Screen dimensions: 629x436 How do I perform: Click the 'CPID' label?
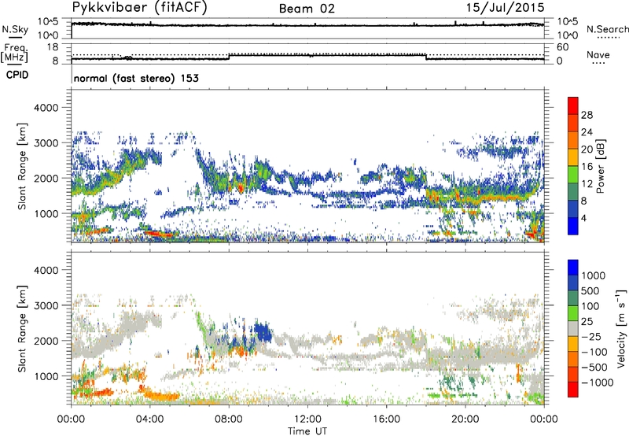17,75
